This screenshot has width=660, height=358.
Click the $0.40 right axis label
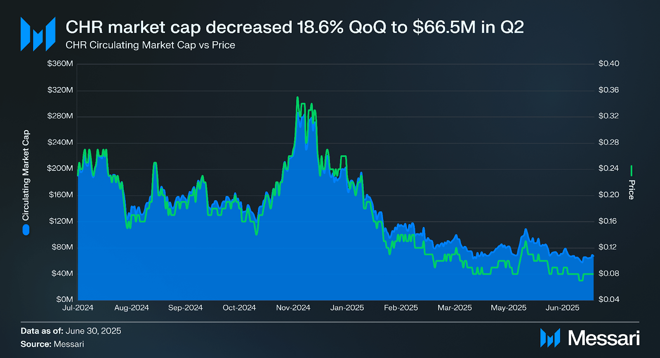point(609,64)
